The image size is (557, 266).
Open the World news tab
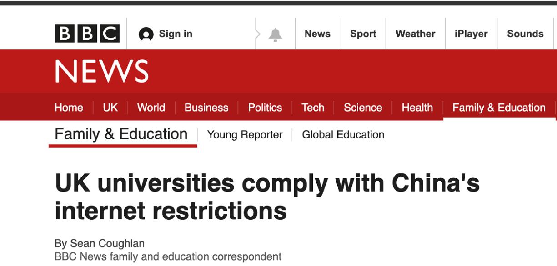click(151, 108)
